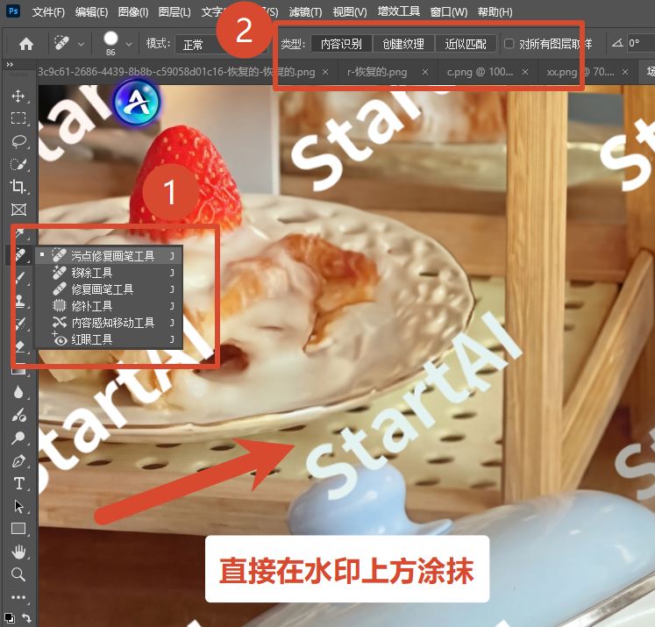Screen dimensions: 655x627
Task: Choose 内容感知移动工具 from flyout
Action: (109, 323)
